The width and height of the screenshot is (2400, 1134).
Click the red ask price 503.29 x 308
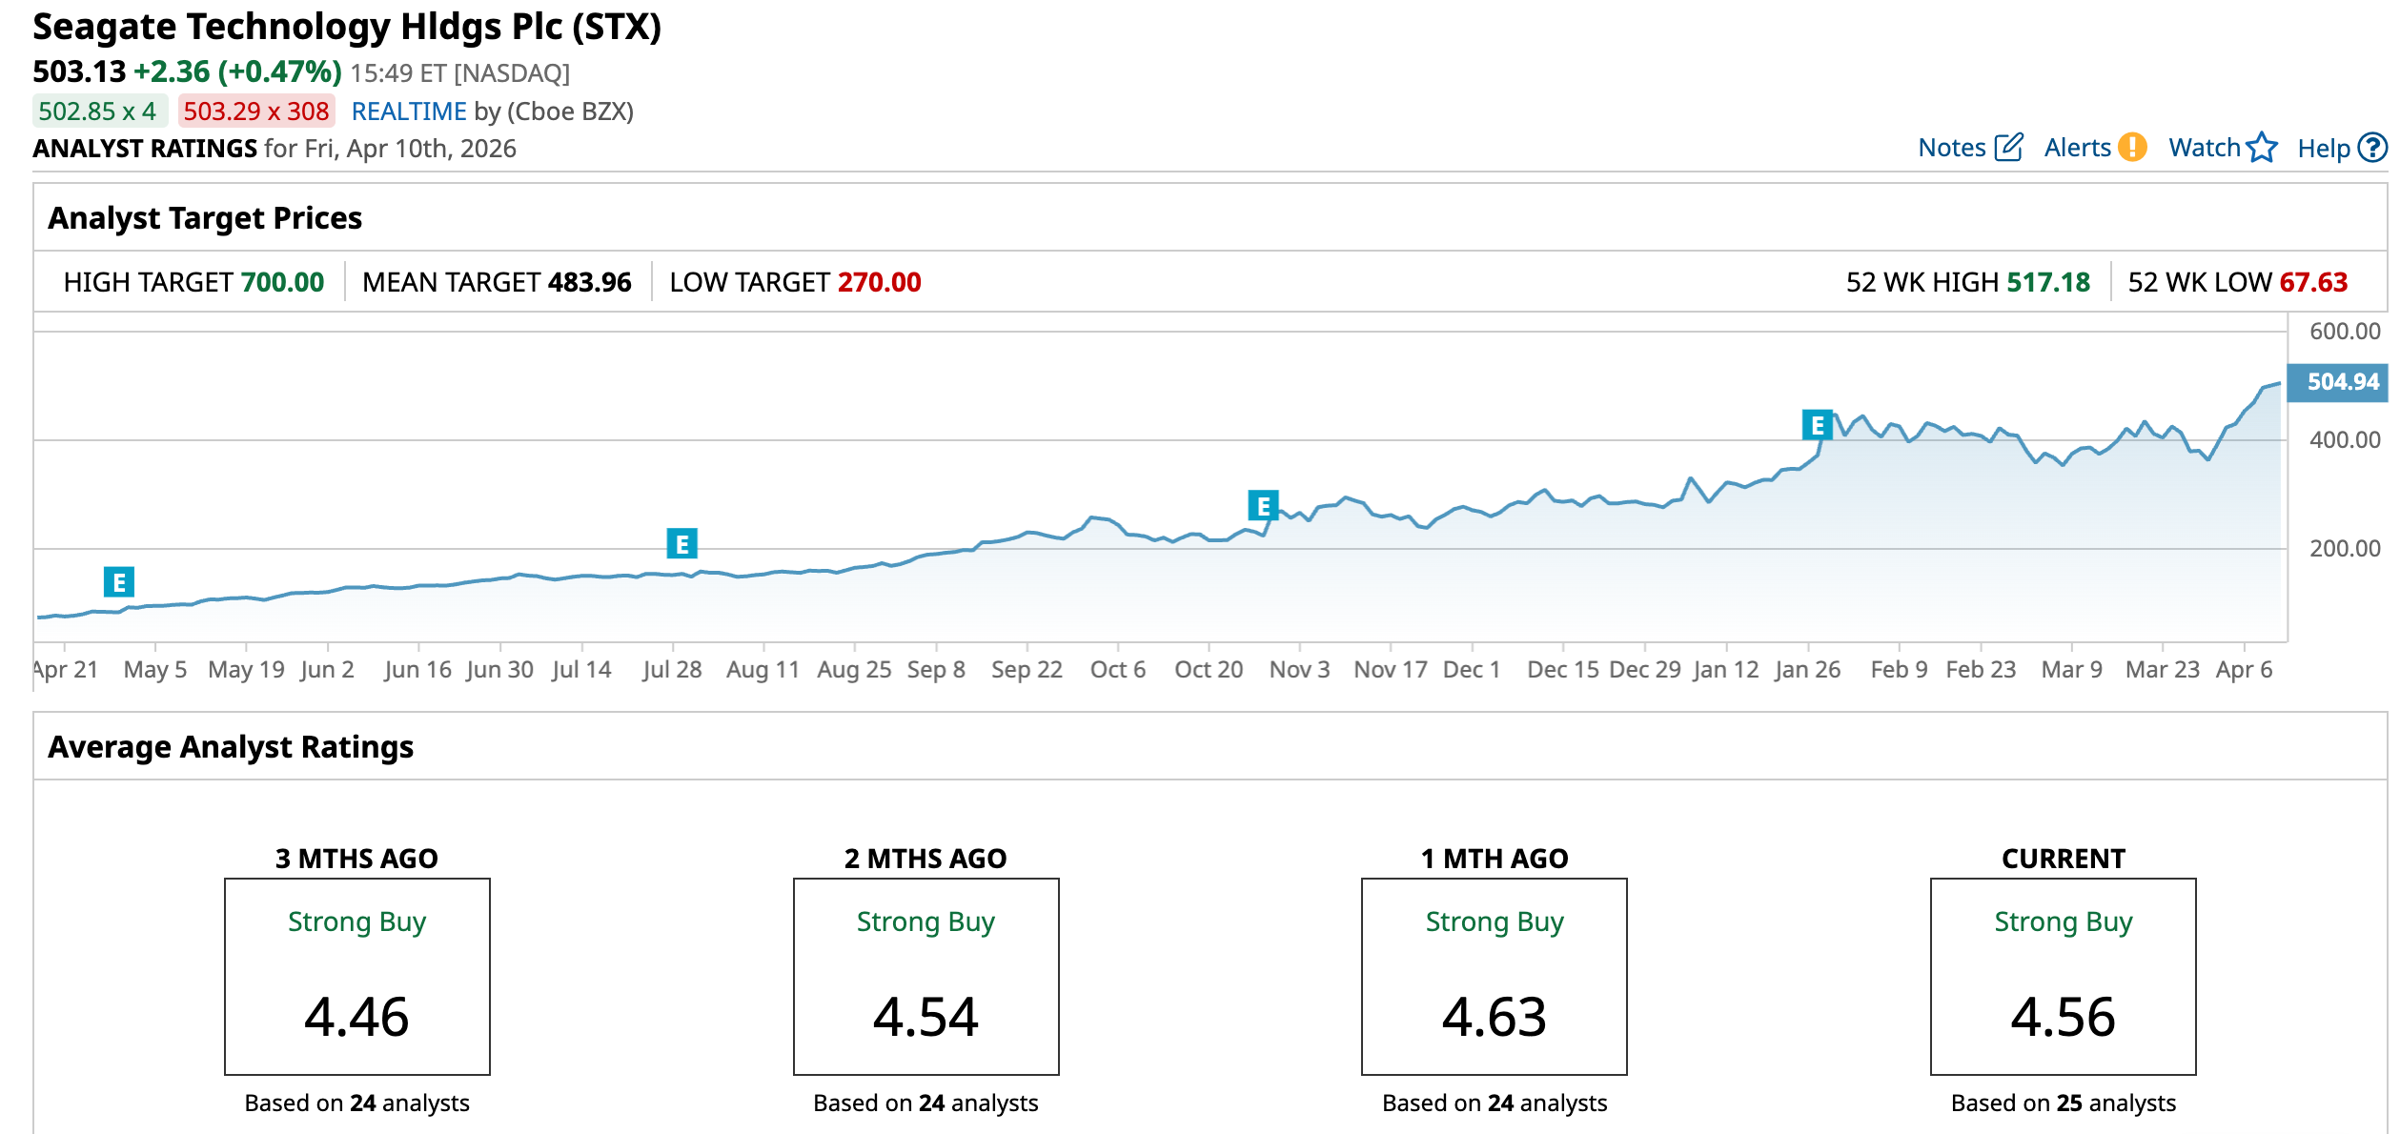click(x=255, y=111)
